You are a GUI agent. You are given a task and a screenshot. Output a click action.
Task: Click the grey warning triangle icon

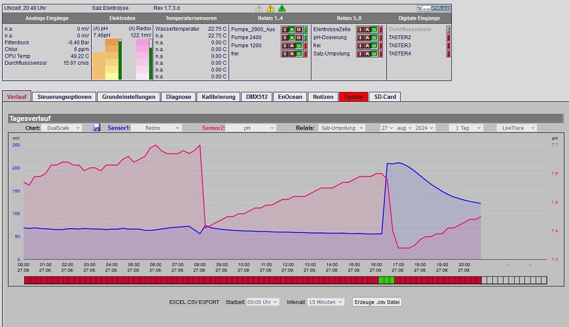(x=259, y=9)
